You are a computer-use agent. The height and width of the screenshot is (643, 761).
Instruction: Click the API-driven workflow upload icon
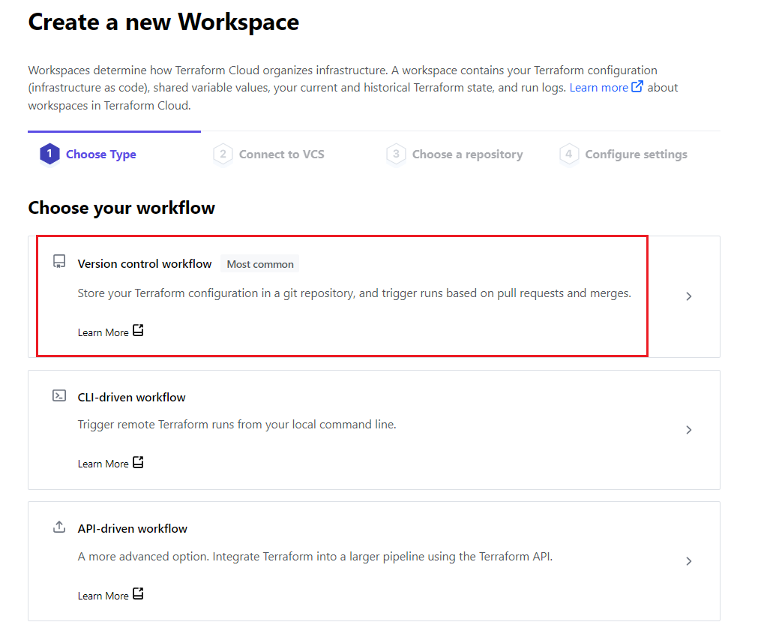click(59, 527)
